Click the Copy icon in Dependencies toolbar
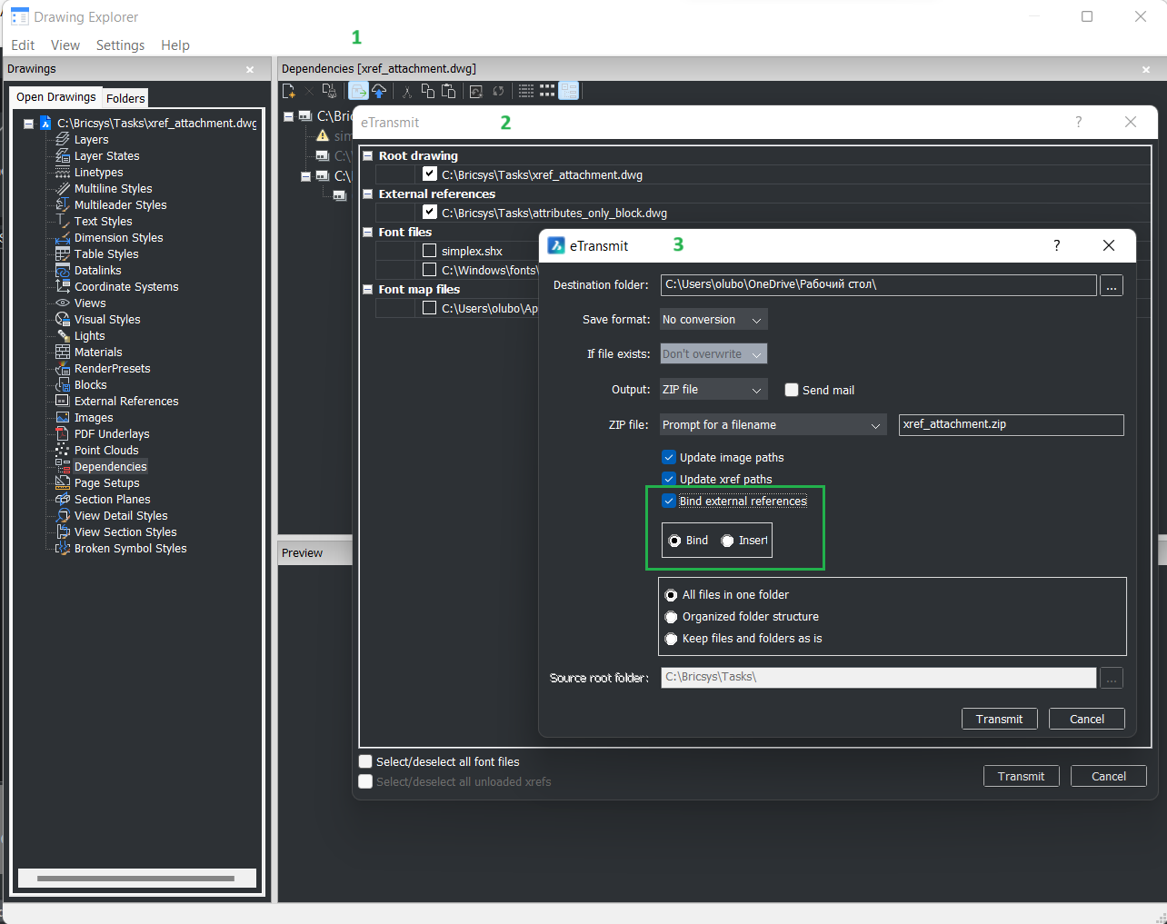The width and height of the screenshot is (1167, 924). pos(427,91)
